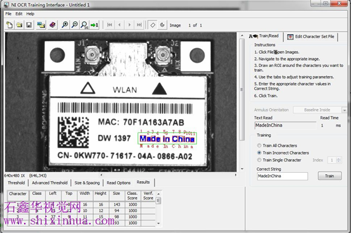351x233 pixels.
Task: Click the Width column header
Action: pos(85,196)
